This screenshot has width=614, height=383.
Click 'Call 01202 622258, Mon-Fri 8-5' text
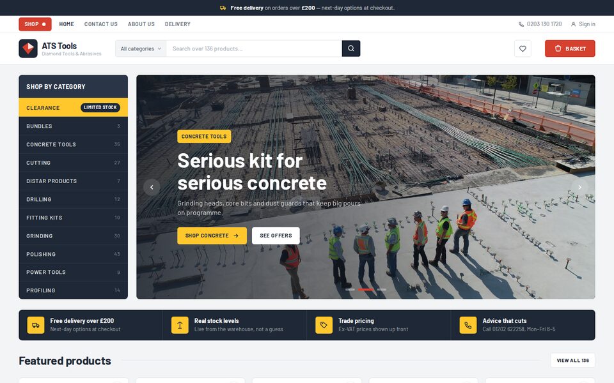519,329
